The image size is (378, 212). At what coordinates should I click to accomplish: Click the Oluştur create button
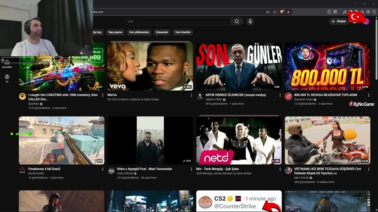(x=338, y=21)
